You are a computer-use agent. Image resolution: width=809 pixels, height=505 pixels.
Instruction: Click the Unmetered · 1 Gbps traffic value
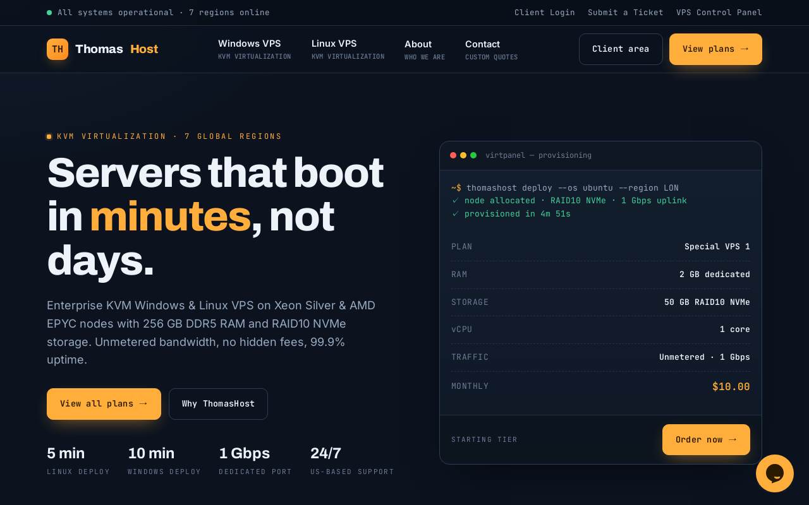pyautogui.click(x=705, y=357)
